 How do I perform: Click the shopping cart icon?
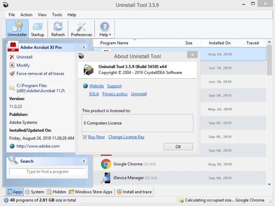click(85, 137)
